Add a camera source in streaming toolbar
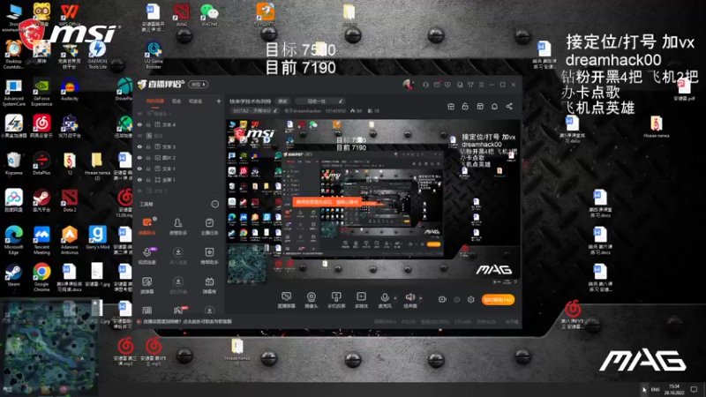 point(312,299)
